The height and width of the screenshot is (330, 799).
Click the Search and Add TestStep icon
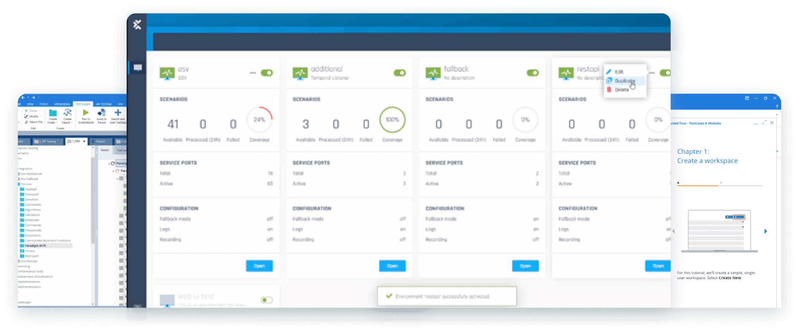118,113
